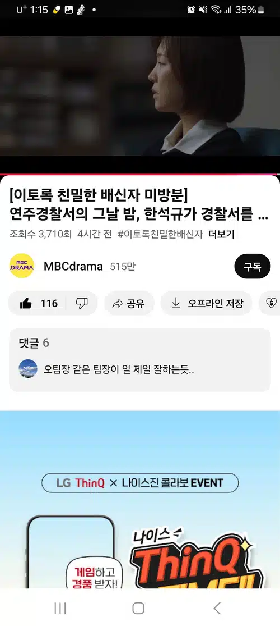The image size is (280, 626).
Task: Expand description via 더보기
Action: [x=221, y=234]
